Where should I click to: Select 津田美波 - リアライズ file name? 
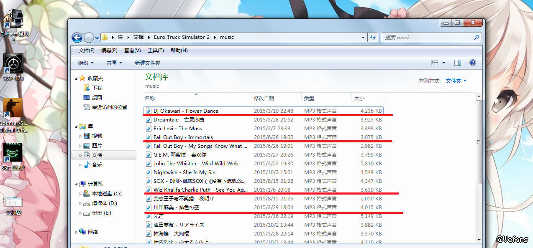[179, 225]
